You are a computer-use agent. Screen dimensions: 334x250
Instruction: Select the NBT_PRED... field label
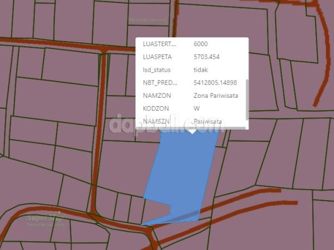[160, 83]
